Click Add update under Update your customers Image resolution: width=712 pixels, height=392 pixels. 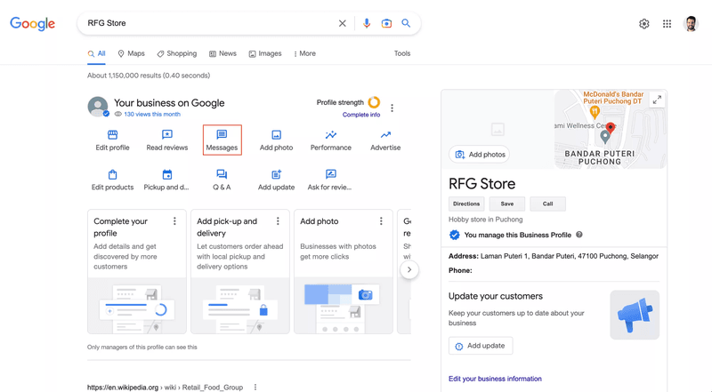point(481,346)
